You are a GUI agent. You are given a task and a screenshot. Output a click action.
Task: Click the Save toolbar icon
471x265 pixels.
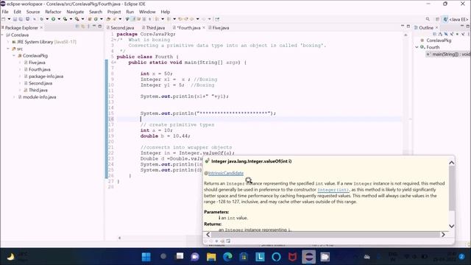coord(15,19)
